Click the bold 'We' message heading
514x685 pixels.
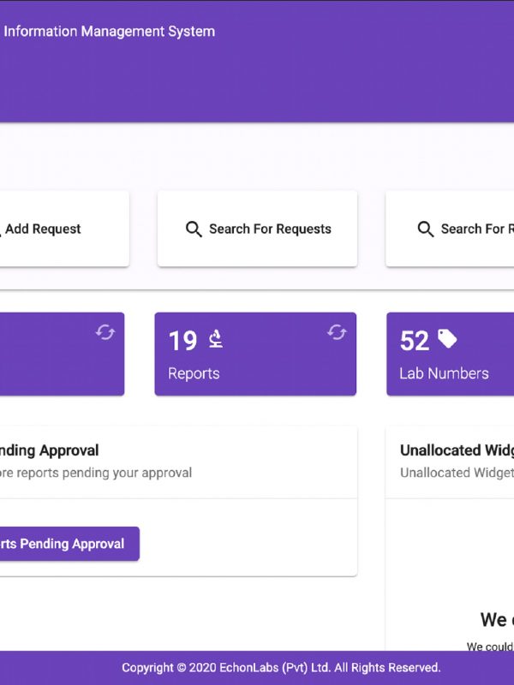[x=493, y=619]
